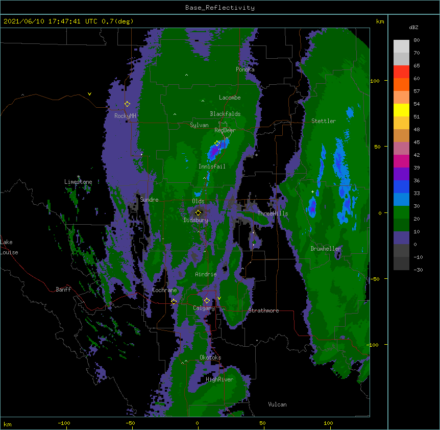This screenshot has width=440, height=430.
Task: Click the Vulcan label
Action: pos(277,404)
